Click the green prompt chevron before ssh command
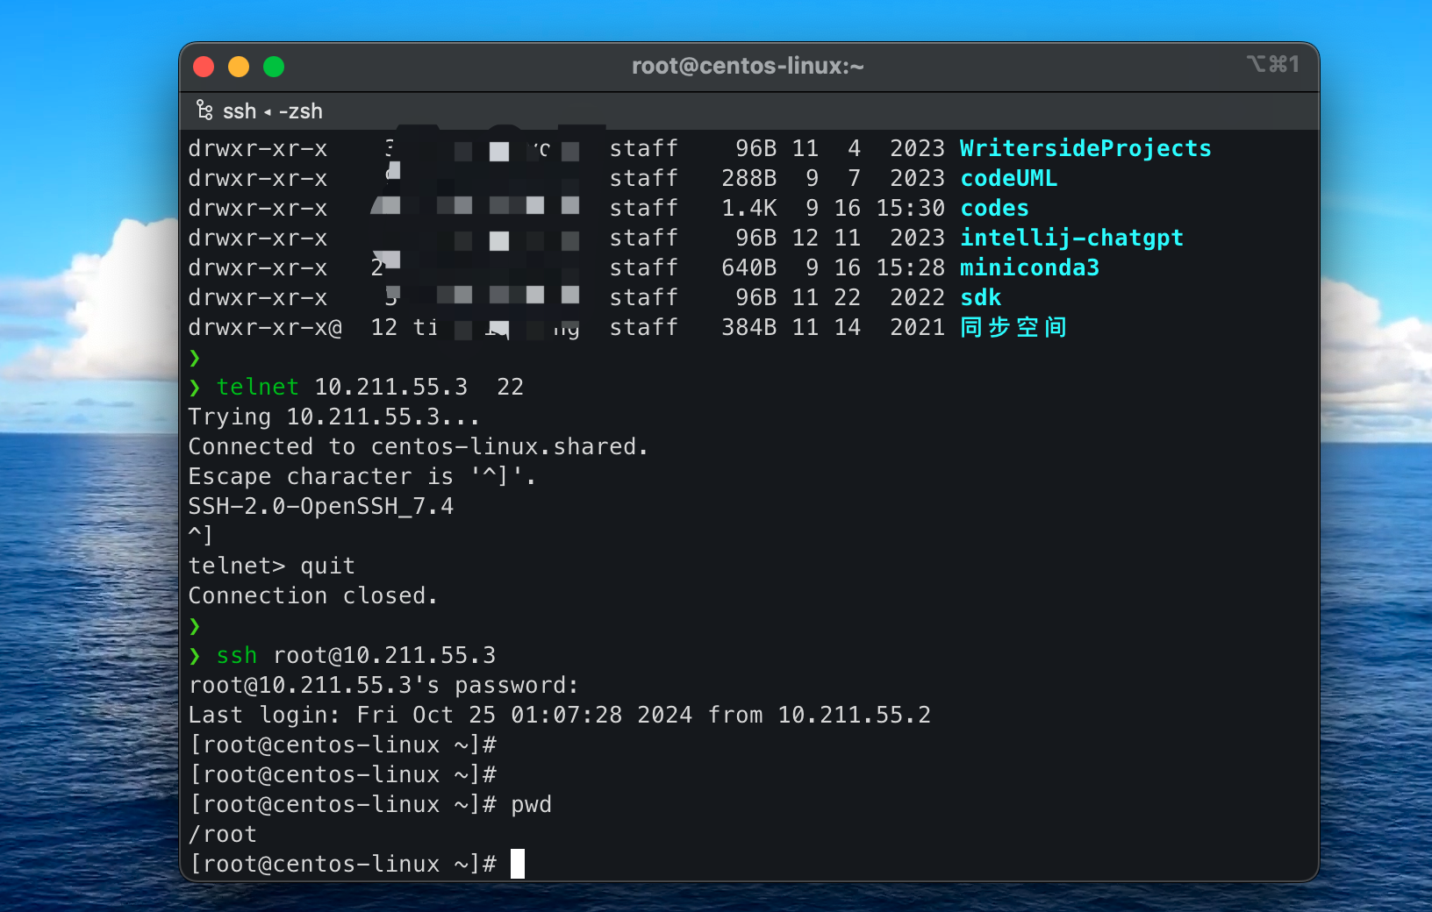 click(x=195, y=656)
